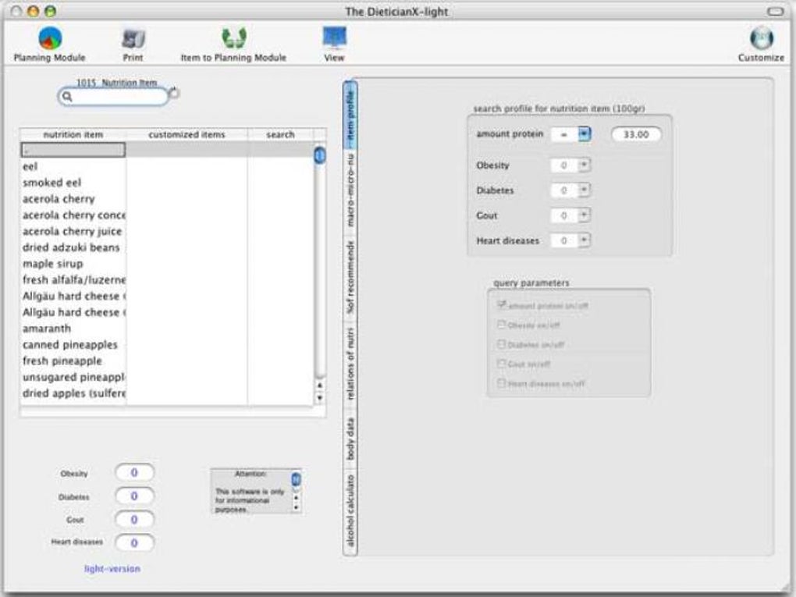
Task: Open the alcohol calculato vertical tab
Action: point(350,512)
